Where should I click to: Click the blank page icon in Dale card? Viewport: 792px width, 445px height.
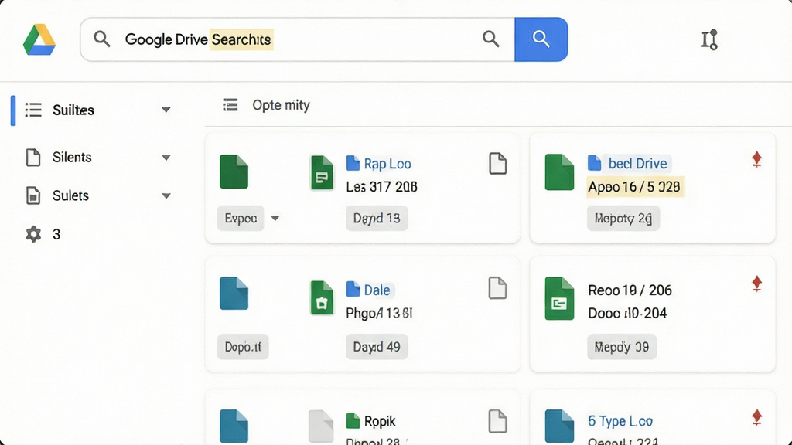point(497,288)
